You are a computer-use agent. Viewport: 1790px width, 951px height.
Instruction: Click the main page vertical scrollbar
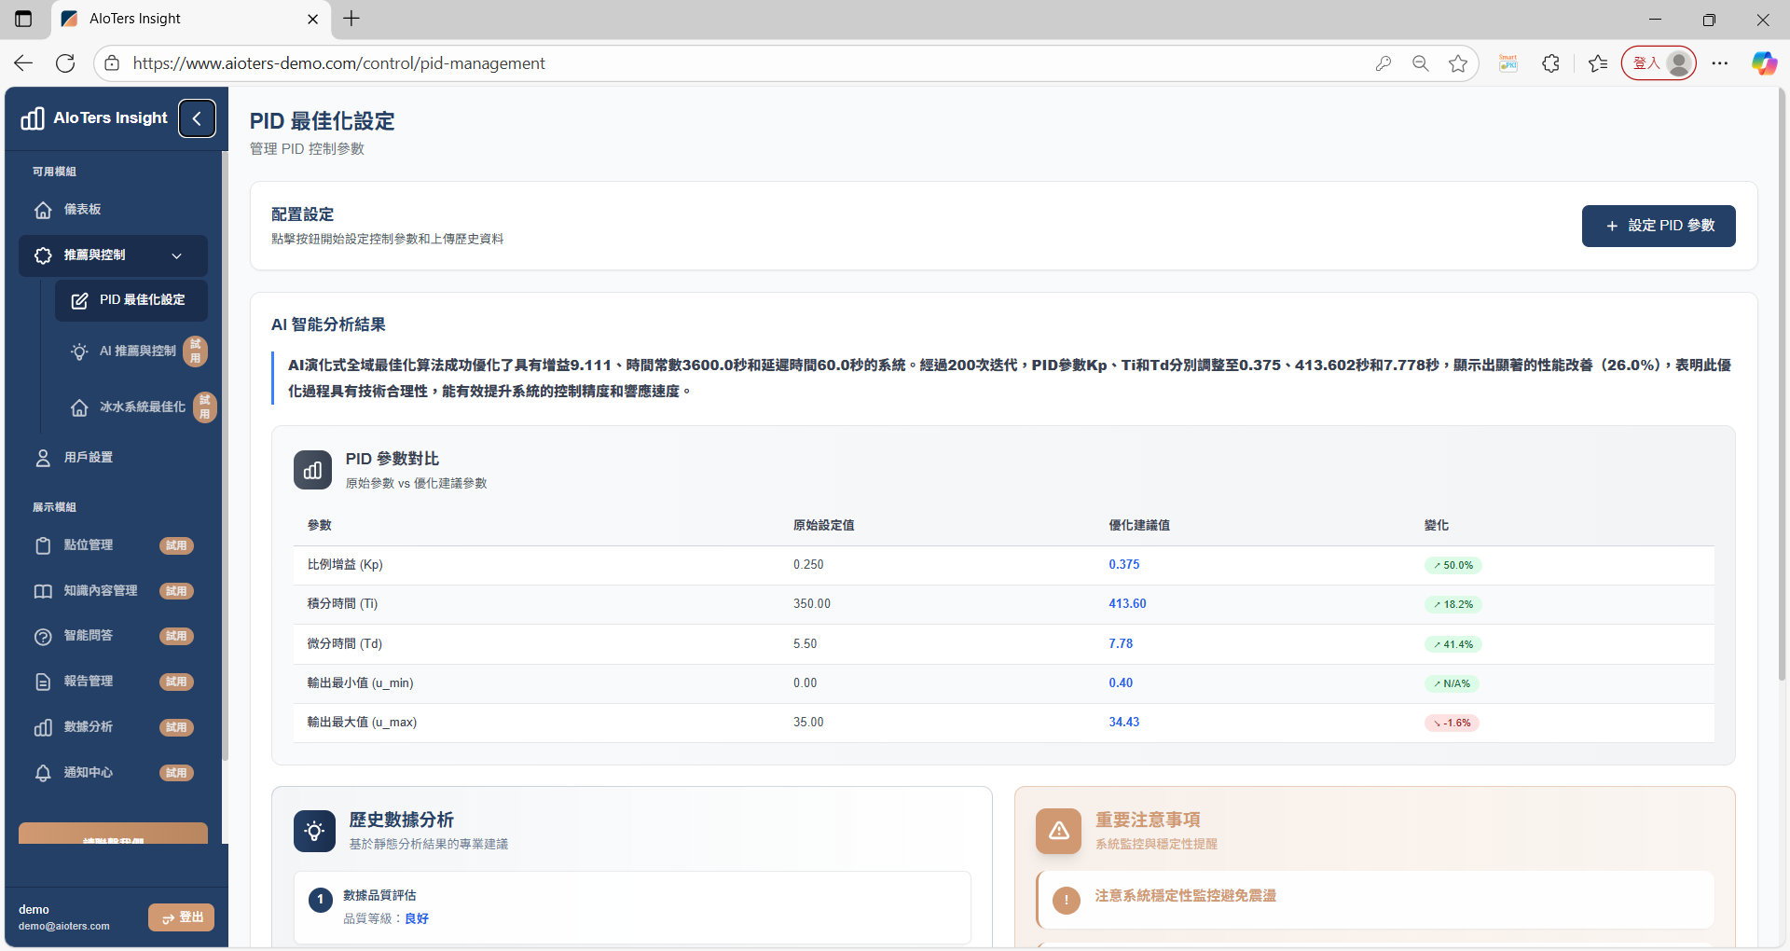[x=1782, y=373]
